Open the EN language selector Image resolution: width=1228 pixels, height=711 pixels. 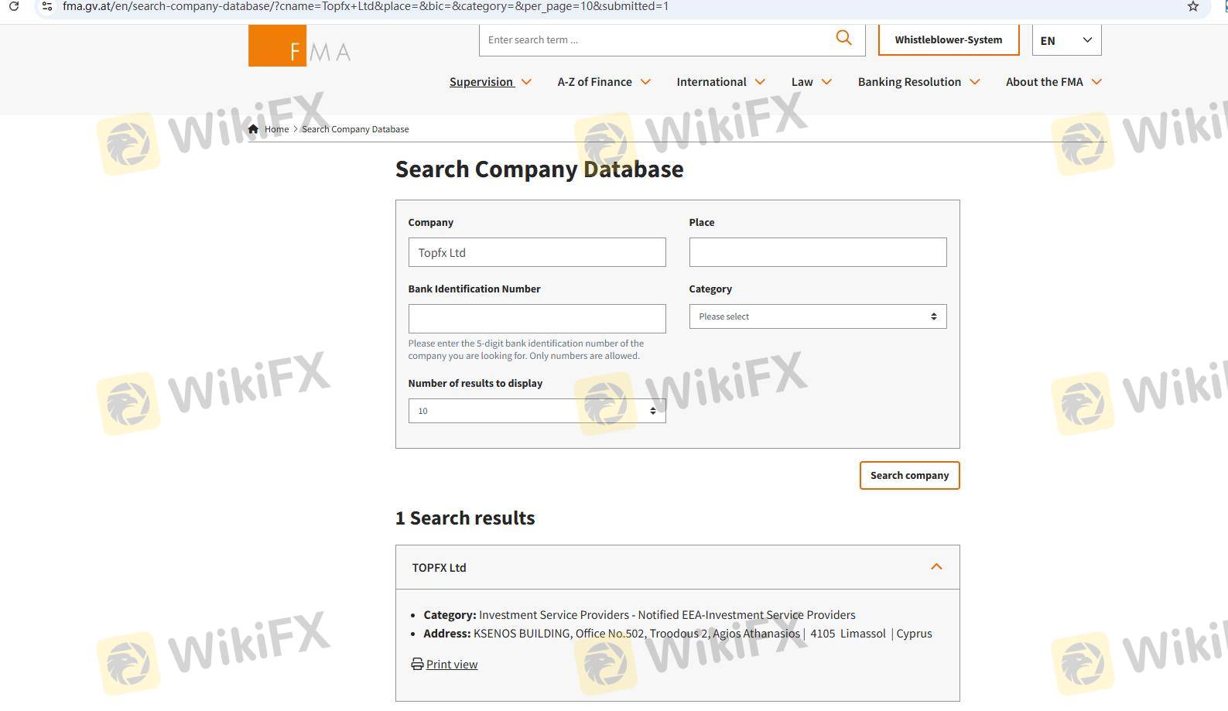[1066, 40]
